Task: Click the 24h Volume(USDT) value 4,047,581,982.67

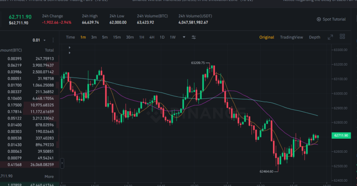Action: 193,23
